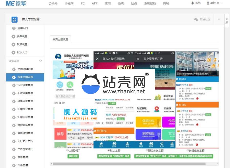The image size is (230, 168).
Task: Click the gear icon beside 默认入口
Action: click(13, 52)
